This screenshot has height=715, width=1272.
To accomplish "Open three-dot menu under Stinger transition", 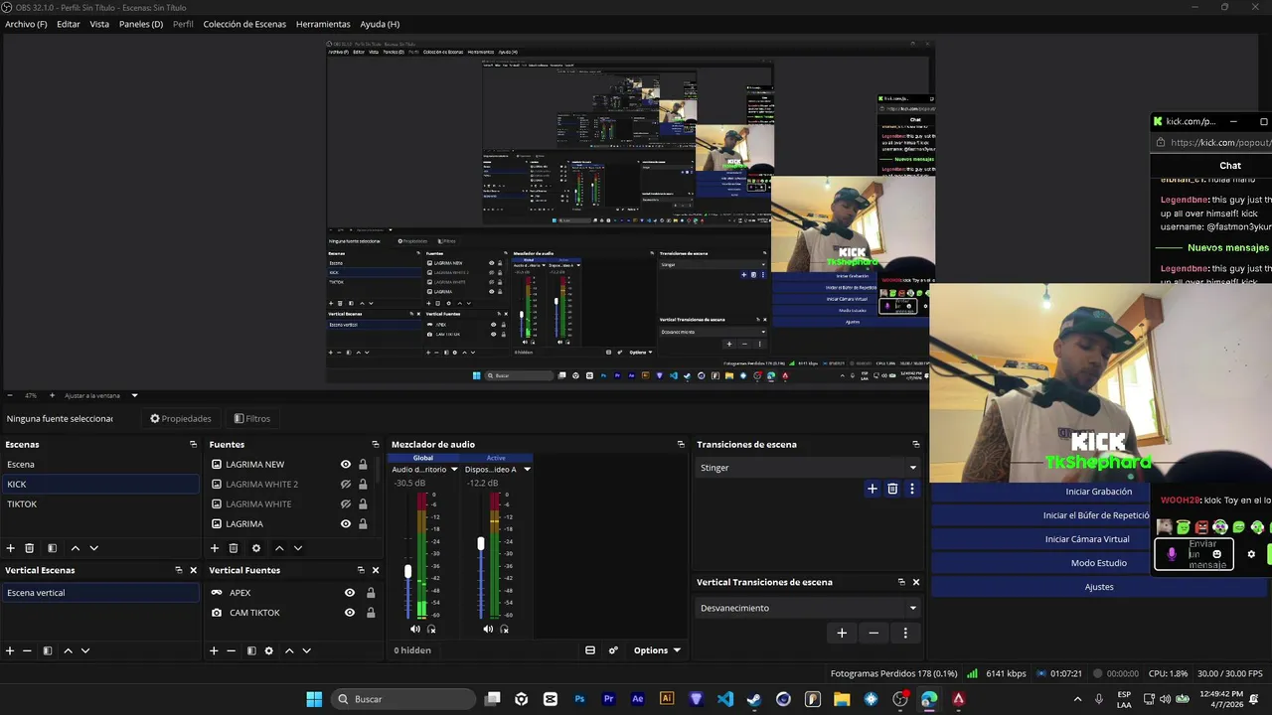I will pos(911,489).
